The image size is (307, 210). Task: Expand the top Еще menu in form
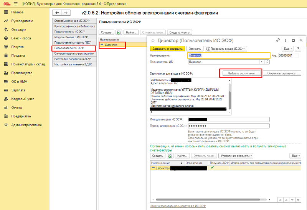288,49
